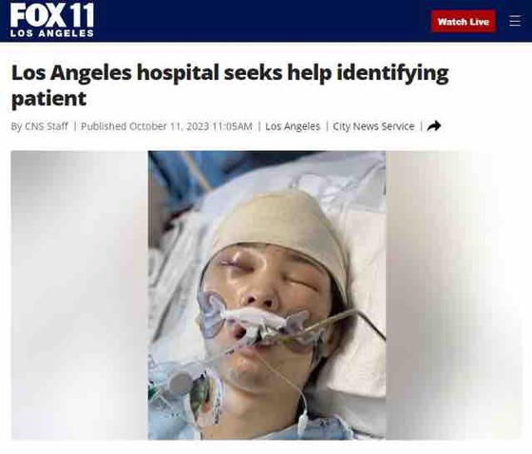This screenshot has width=532, height=454.
Task: Click LOS ANGELES text under FOX 11 logo
Action: 52,33
